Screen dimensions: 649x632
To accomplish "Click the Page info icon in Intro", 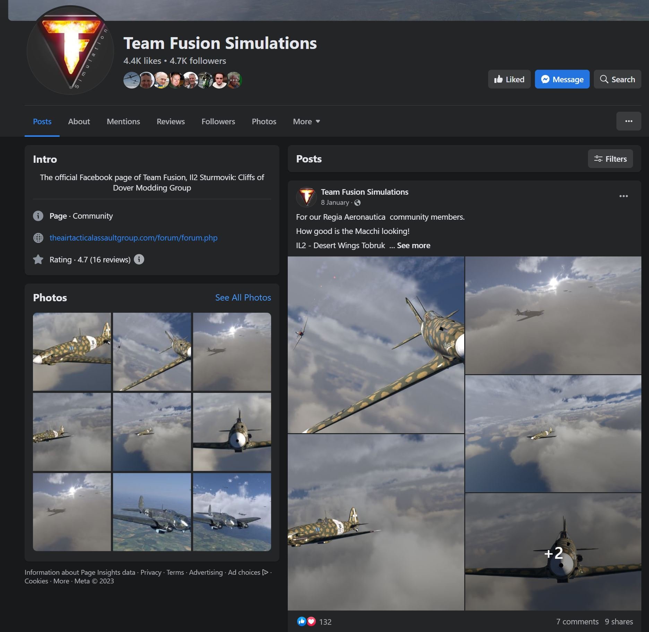I will [38, 216].
